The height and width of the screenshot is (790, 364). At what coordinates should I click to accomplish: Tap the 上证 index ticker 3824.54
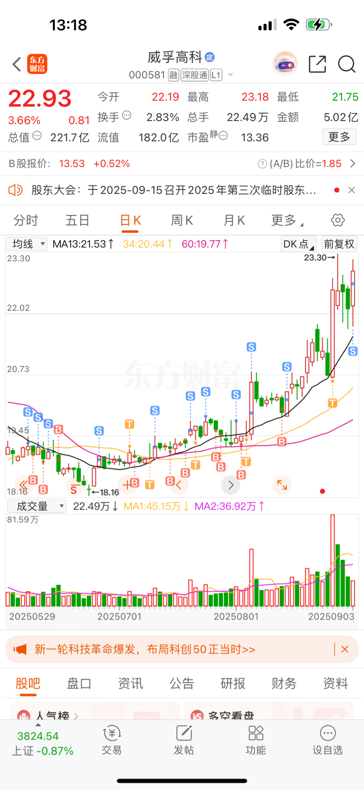38,736
